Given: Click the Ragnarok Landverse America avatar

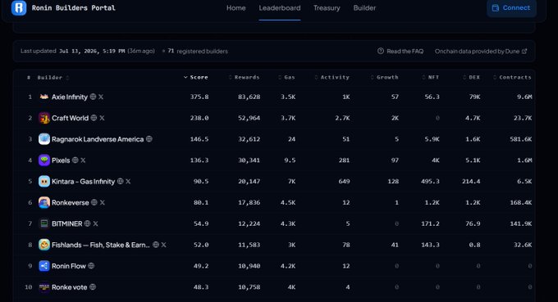Looking at the screenshot, I should pos(44,139).
